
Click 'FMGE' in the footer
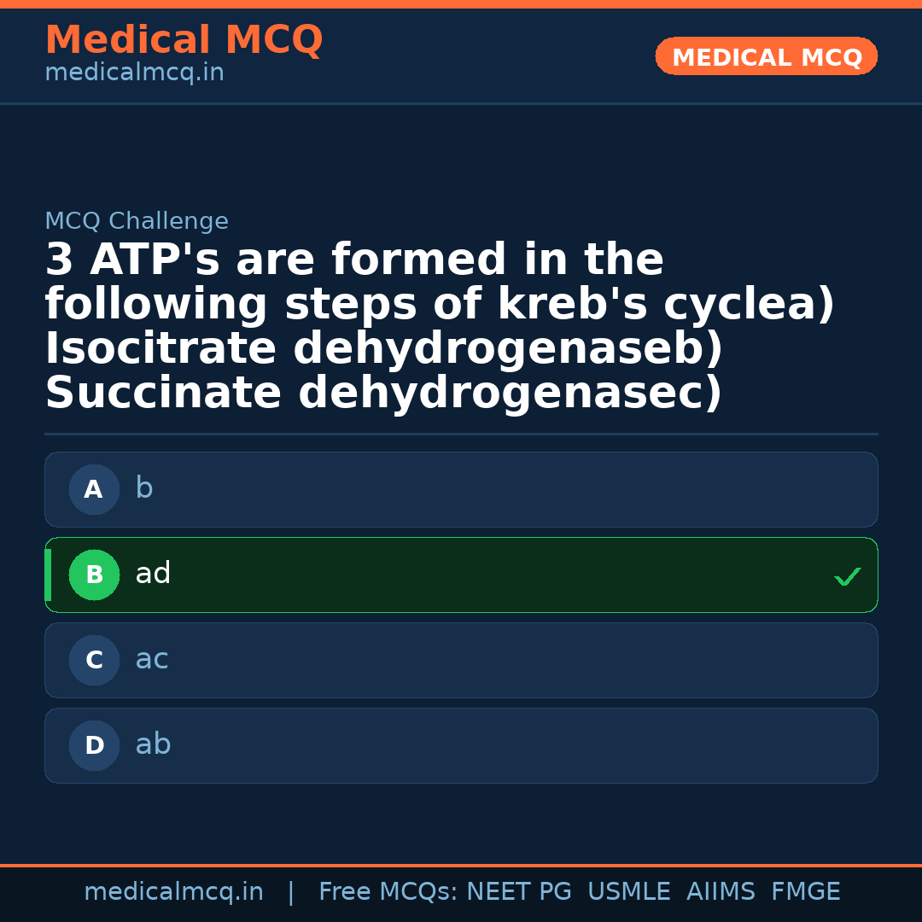click(805, 892)
